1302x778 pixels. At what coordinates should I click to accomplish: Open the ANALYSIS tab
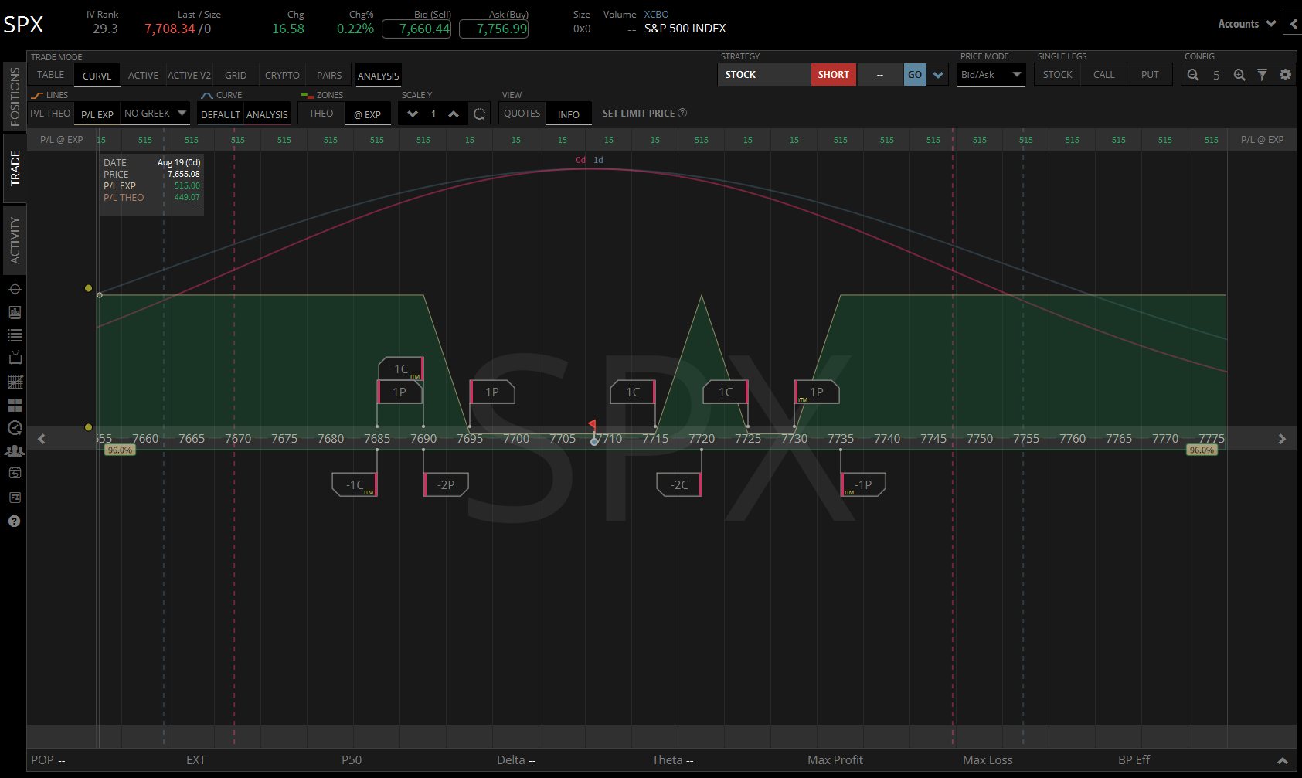coord(379,75)
